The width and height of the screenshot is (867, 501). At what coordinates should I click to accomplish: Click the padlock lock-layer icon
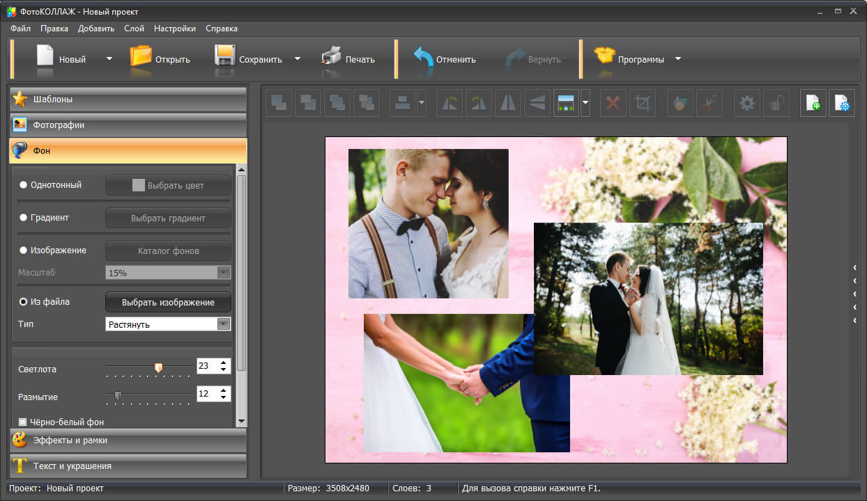click(x=776, y=103)
